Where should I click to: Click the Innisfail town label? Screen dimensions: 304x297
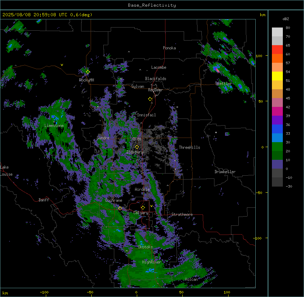pyautogui.click(x=146, y=115)
